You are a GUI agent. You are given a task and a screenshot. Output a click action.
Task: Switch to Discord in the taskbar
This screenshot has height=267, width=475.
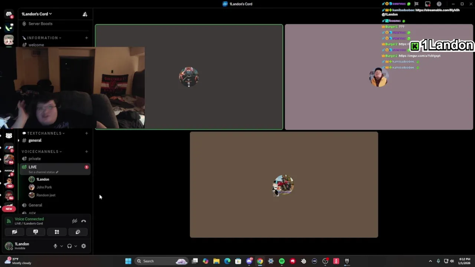pos(249,261)
